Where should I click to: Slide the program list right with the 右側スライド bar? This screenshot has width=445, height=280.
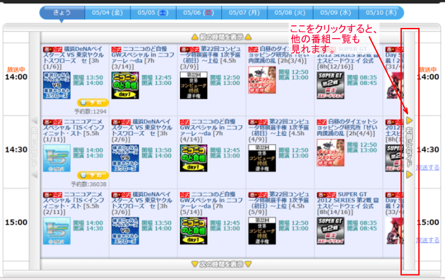[x=410, y=150]
